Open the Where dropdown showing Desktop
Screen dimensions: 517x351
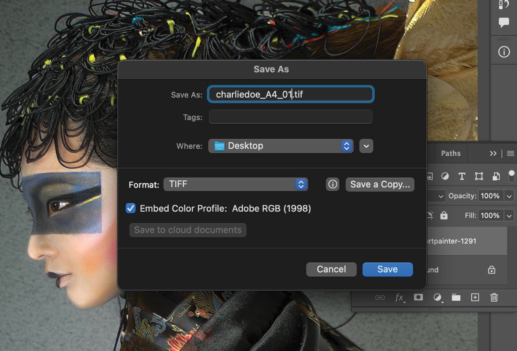point(280,146)
